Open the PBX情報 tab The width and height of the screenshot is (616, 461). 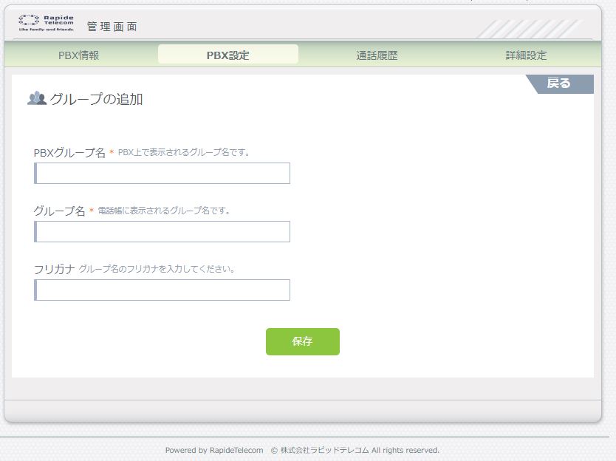[x=78, y=55]
